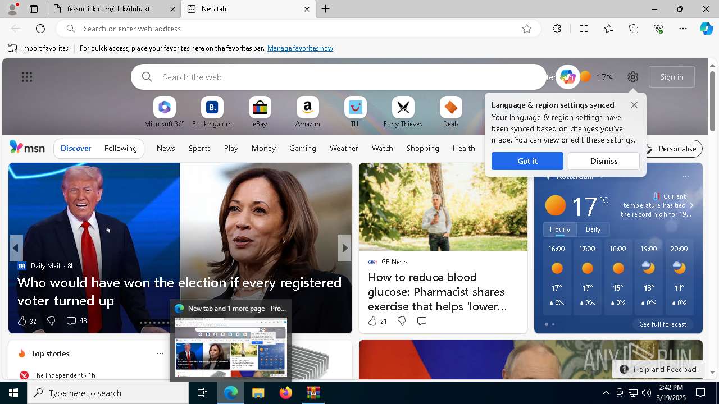Open weather card more options menu
Viewport: 719px width, 404px height.
tap(686, 176)
